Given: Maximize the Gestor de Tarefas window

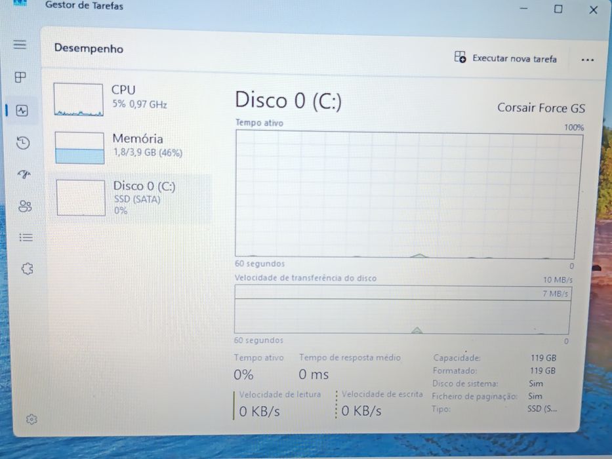Looking at the screenshot, I should pos(558,9).
